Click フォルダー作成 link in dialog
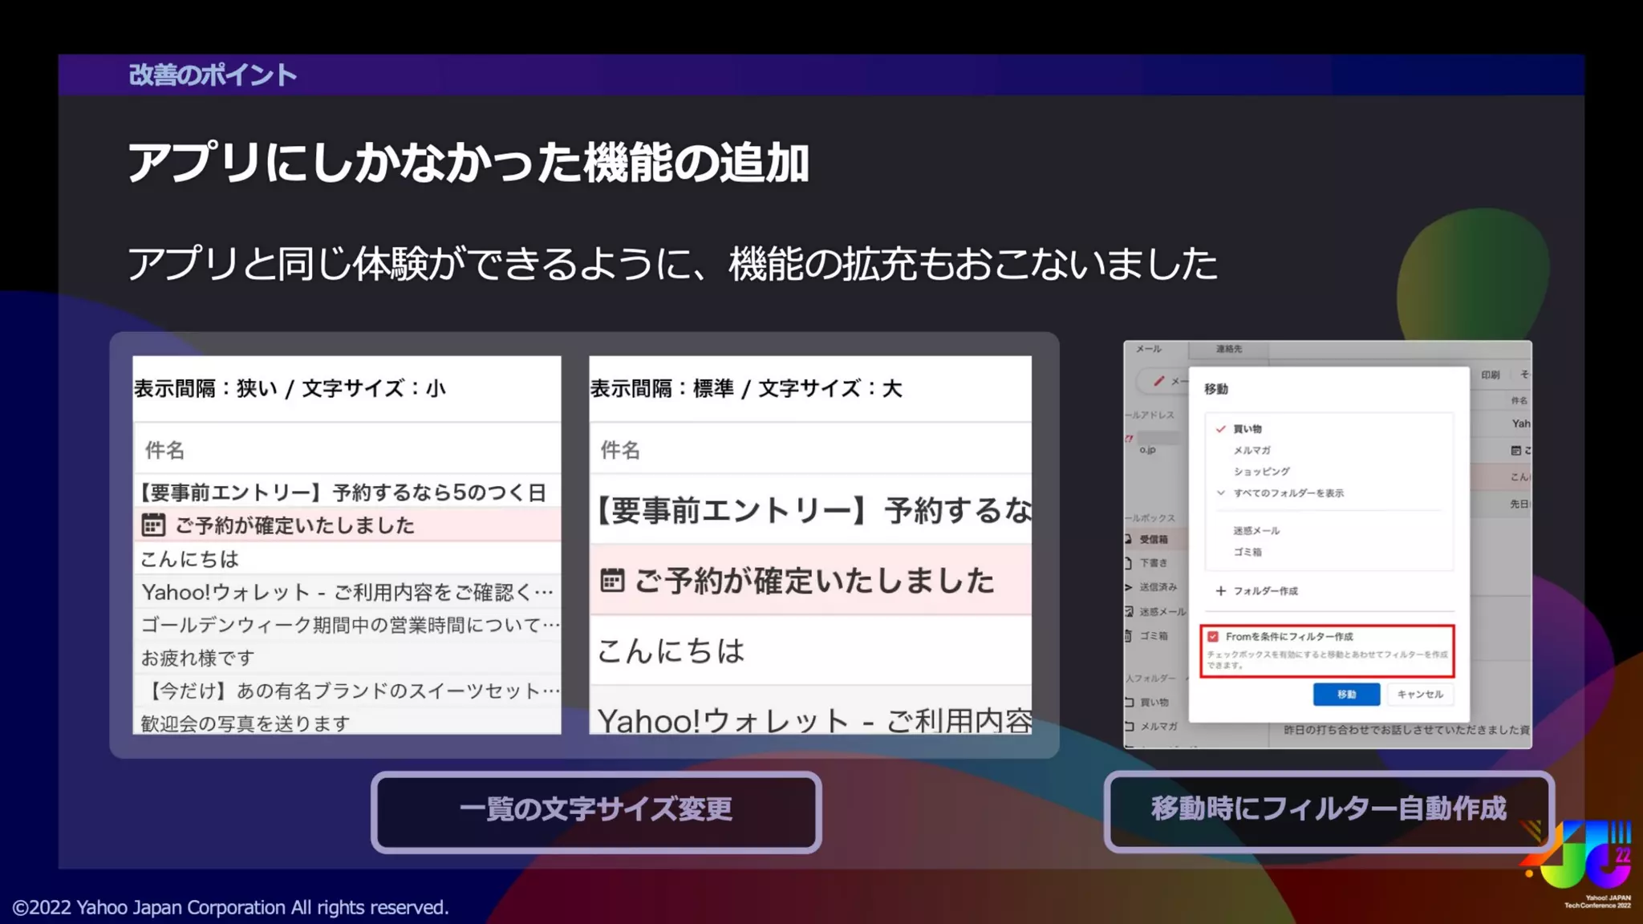The width and height of the screenshot is (1643, 924). pyautogui.click(x=1265, y=591)
